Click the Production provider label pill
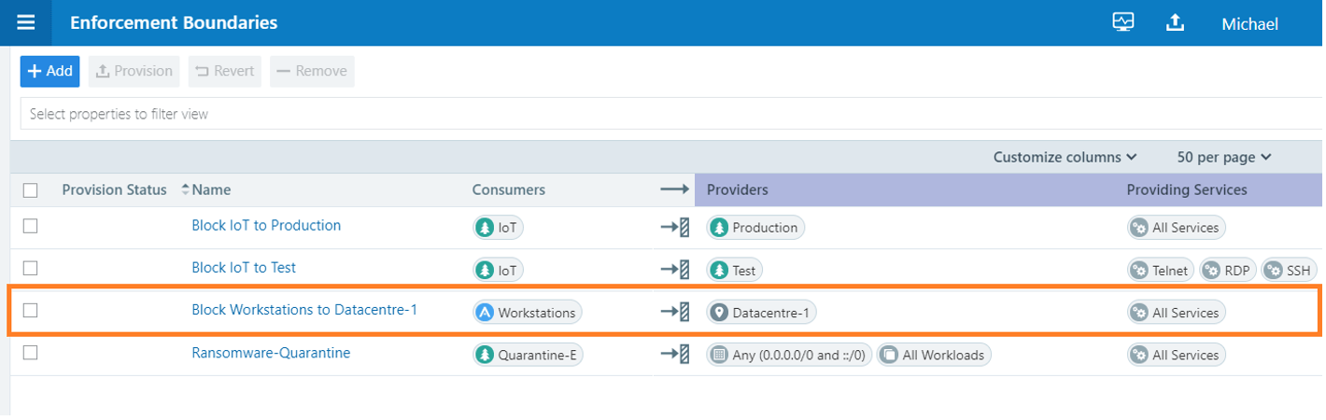The image size is (1326, 420). coord(755,227)
